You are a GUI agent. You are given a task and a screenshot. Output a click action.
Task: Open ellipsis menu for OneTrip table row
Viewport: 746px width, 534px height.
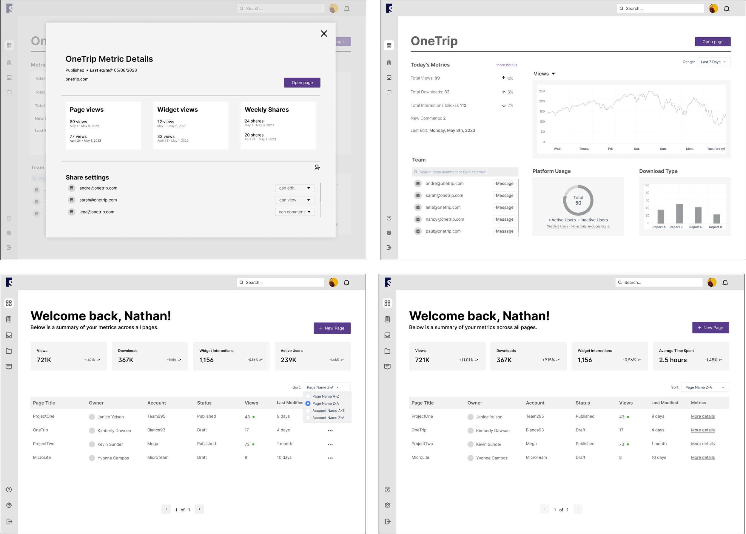[330, 431]
